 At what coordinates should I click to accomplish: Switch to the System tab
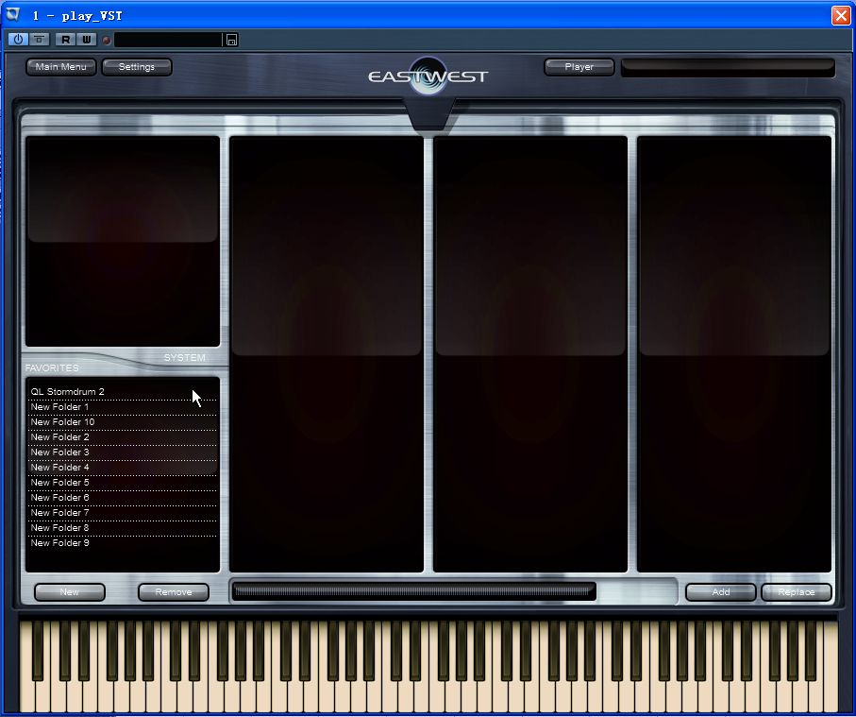click(x=185, y=357)
